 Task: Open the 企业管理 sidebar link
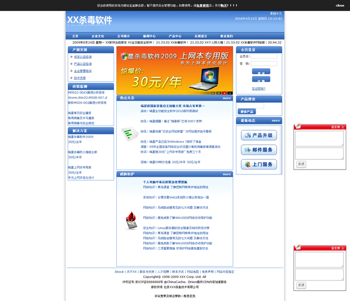[x=82, y=71]
